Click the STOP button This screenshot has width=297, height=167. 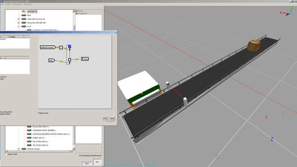105,118
